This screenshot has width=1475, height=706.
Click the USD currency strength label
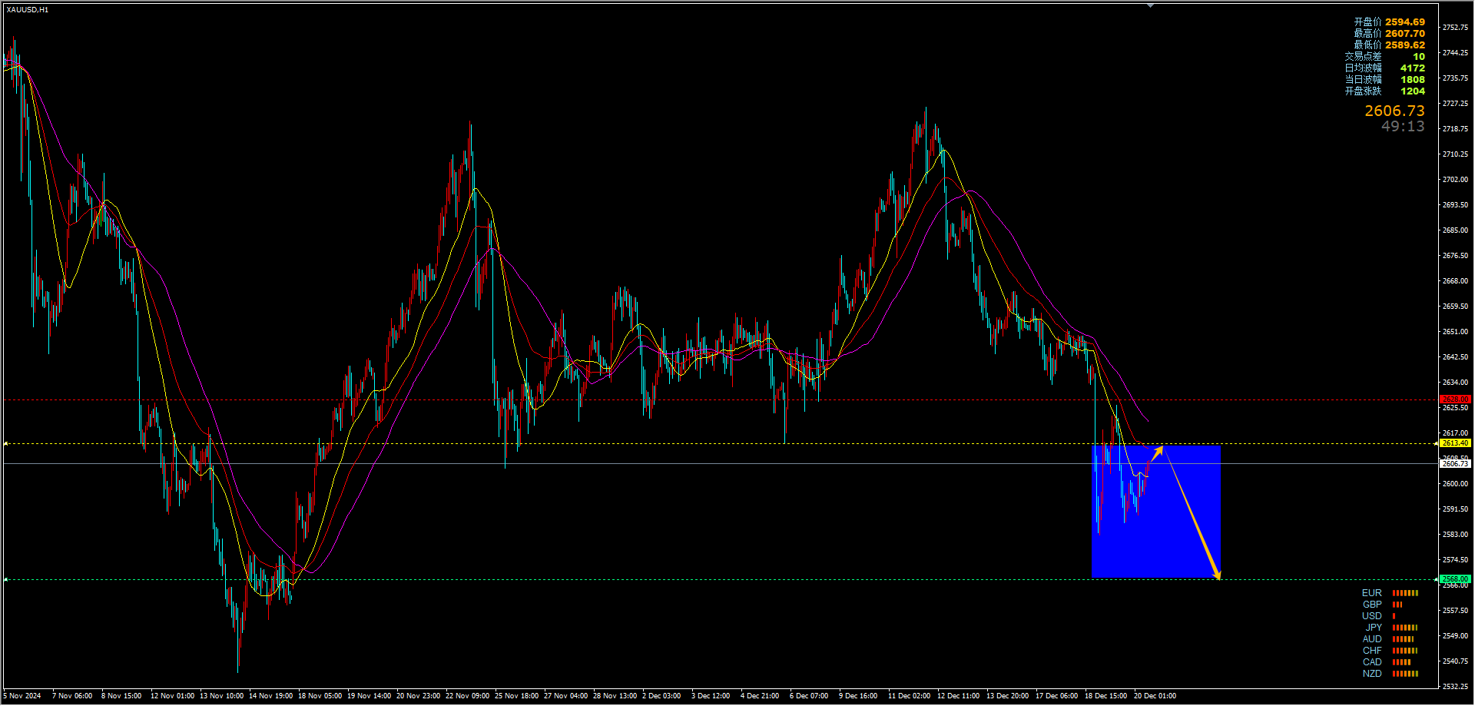coord(1372,616)
